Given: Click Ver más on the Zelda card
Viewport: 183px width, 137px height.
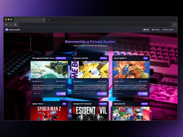Looking at the screenshot, I should pyautogui.click(x=37, y=93).
